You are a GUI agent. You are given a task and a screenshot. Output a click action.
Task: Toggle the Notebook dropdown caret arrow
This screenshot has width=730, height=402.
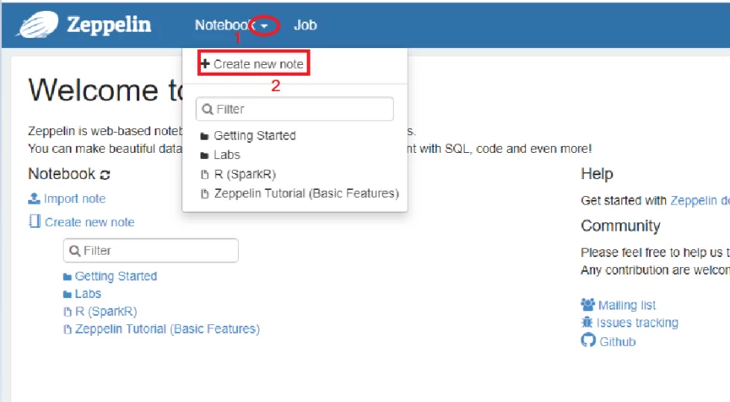[264, 26]
